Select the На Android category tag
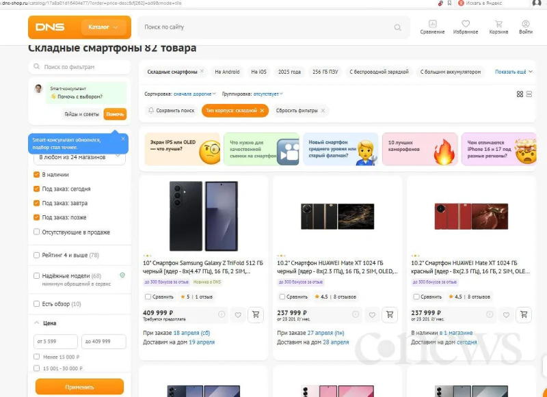 pyautogui.click(x=227, y=72)
